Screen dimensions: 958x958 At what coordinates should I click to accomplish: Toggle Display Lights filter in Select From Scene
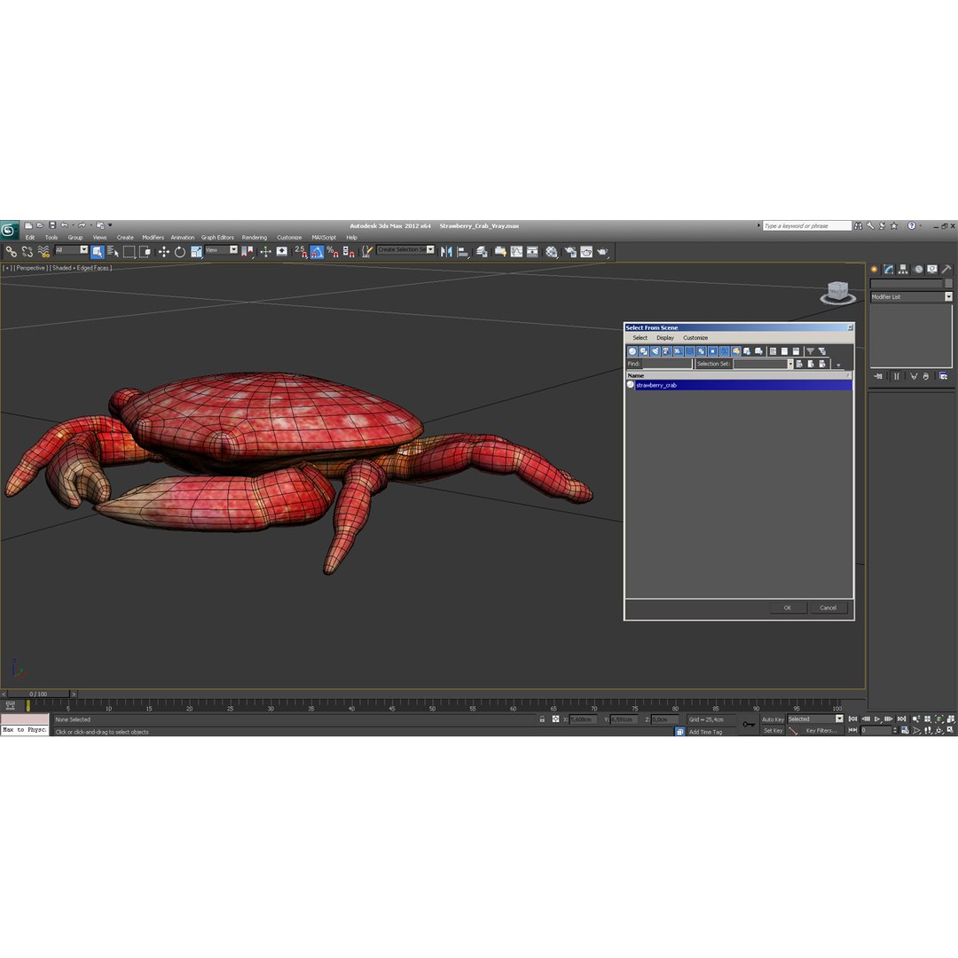pyautogui.click(x=656, y=351)
